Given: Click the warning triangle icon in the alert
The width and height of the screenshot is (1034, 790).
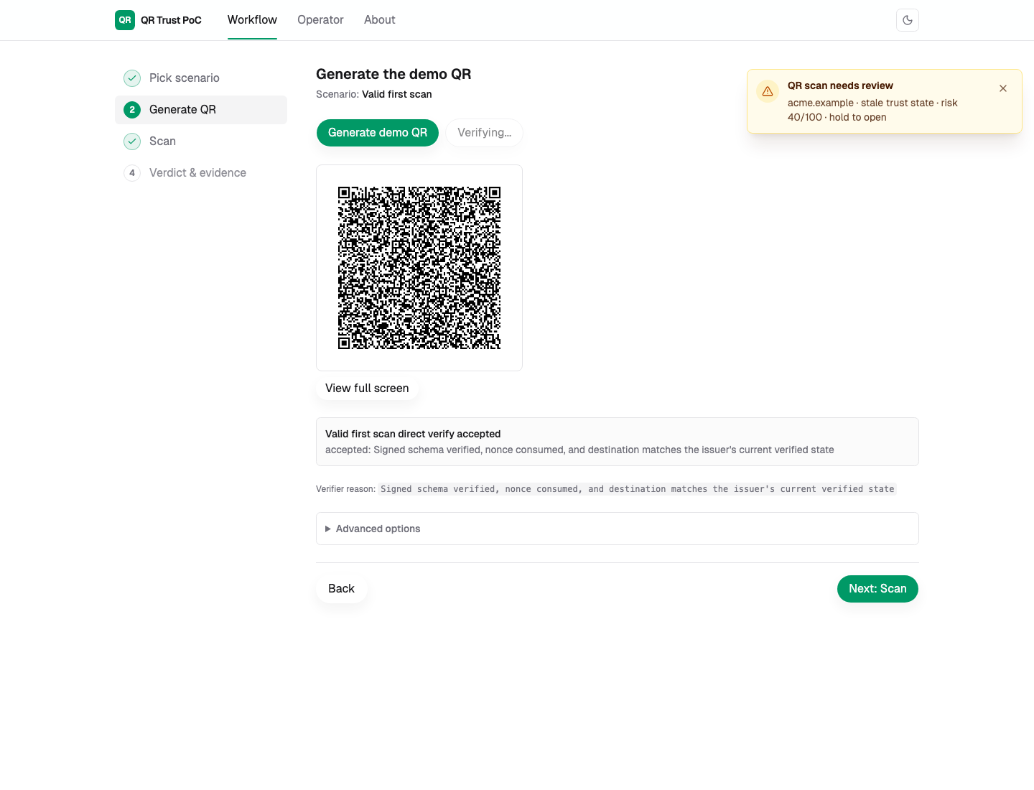Looking at the screenshot, I should (x=768, y=91).
